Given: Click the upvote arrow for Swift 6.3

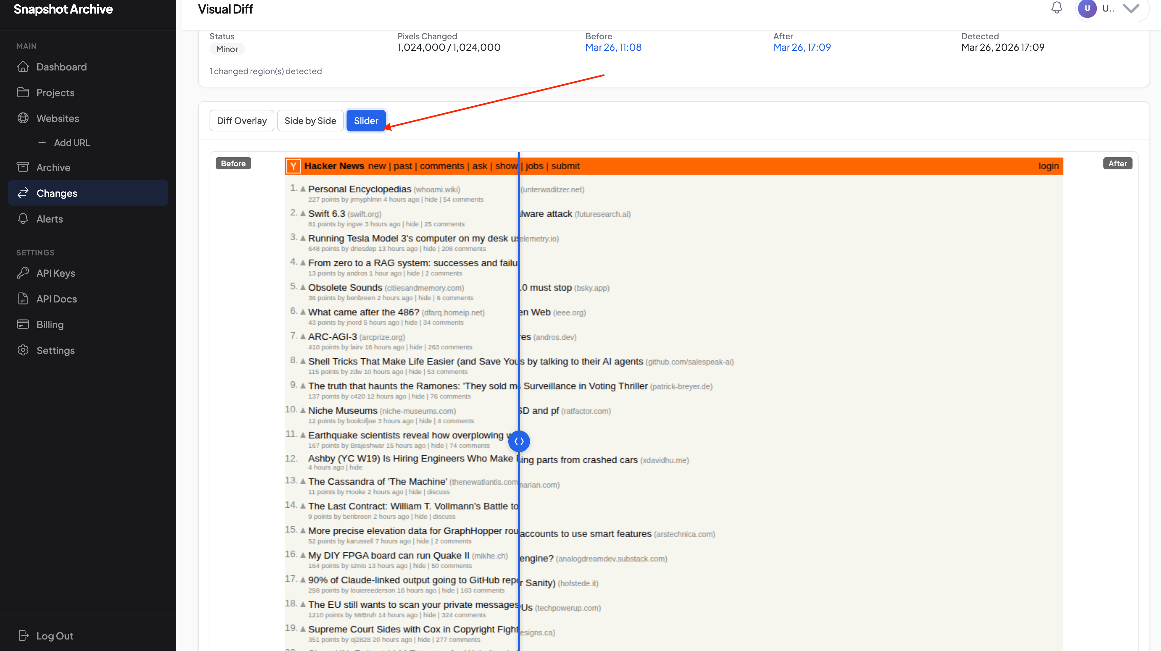Looking at the screenshot, I should pos(303,213).
